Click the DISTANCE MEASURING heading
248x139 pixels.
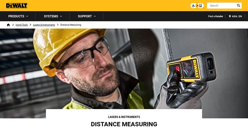click(x=124, y=124)
